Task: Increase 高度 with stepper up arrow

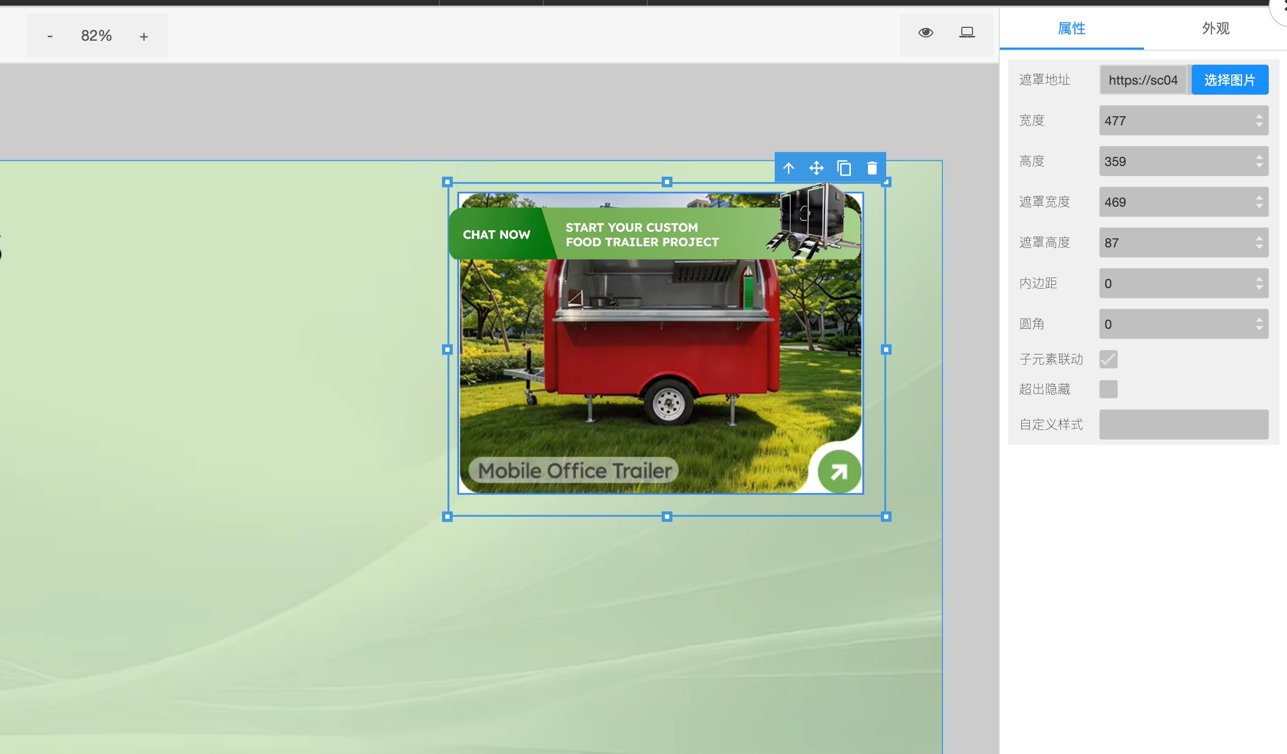Action: 1259,157
